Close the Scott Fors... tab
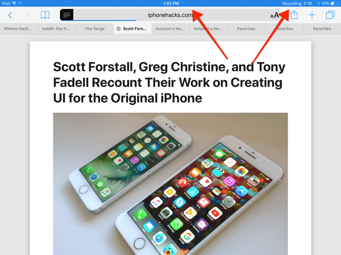 118,28
